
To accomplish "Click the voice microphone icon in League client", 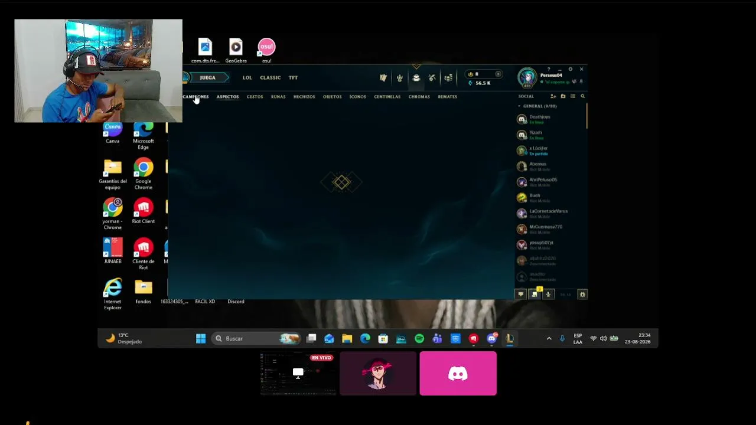I will 548,294.
